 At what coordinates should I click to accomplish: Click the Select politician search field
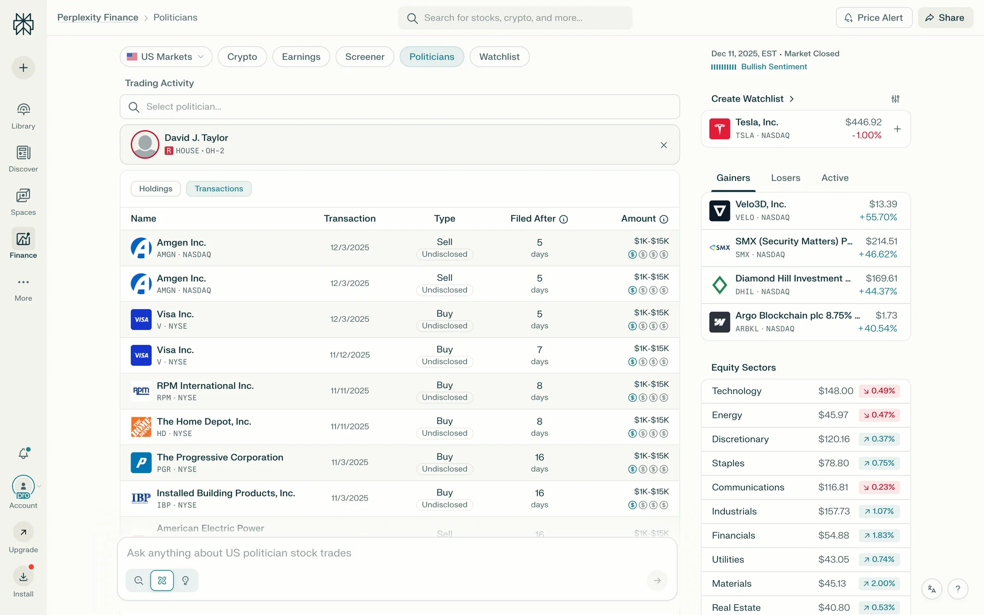400,107
